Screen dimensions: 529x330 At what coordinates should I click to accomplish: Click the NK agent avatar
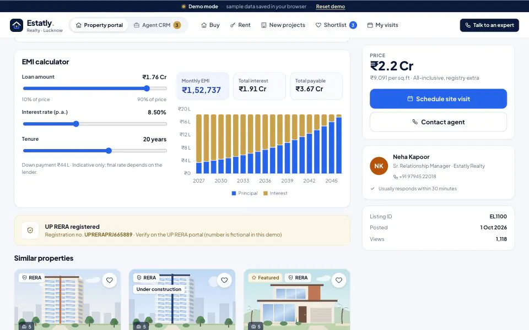pyautogui.click(x=379, y=166)
